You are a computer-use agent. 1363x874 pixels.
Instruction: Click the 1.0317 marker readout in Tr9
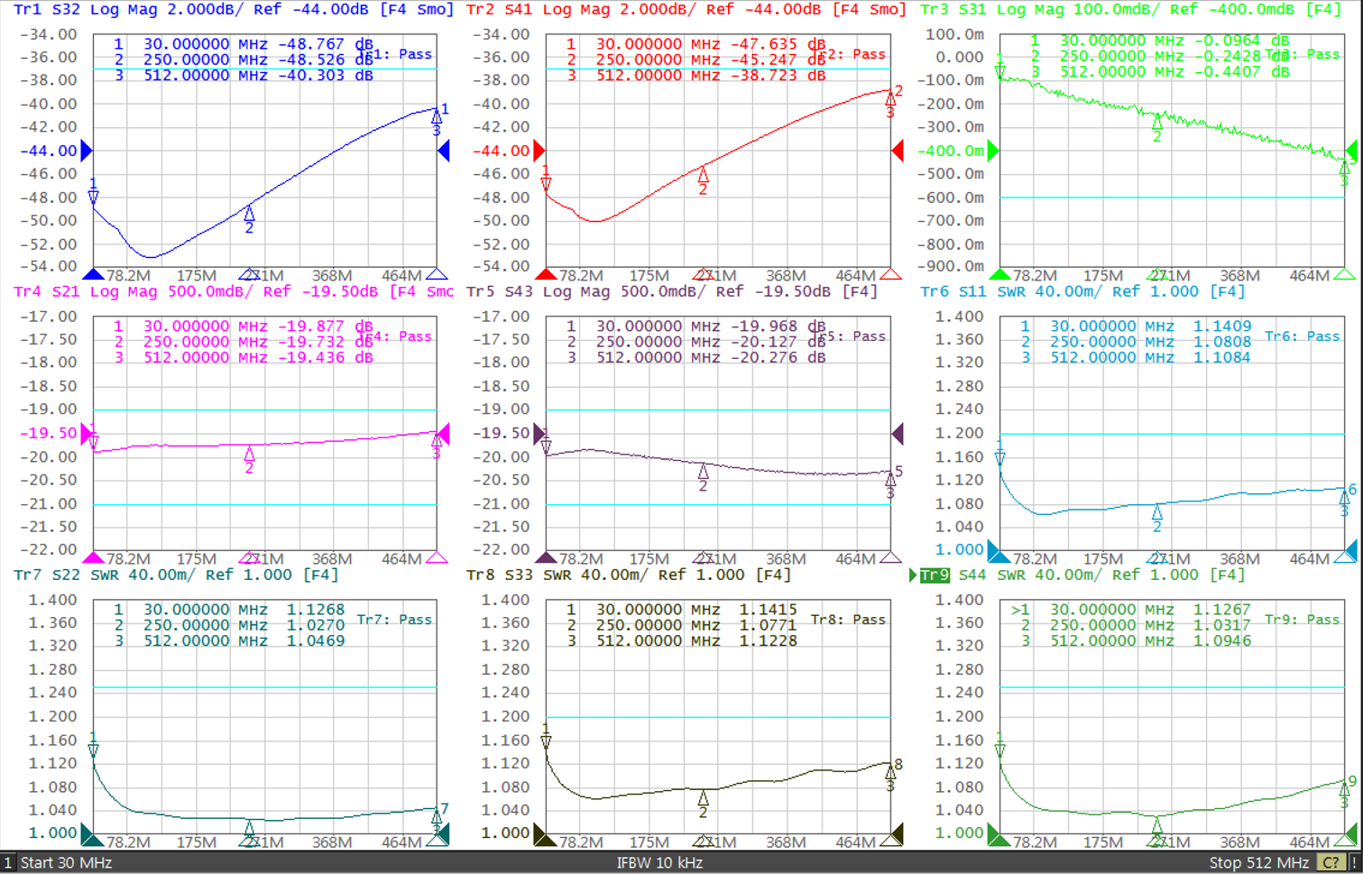pyautogui.click(x=1221, y=625)
